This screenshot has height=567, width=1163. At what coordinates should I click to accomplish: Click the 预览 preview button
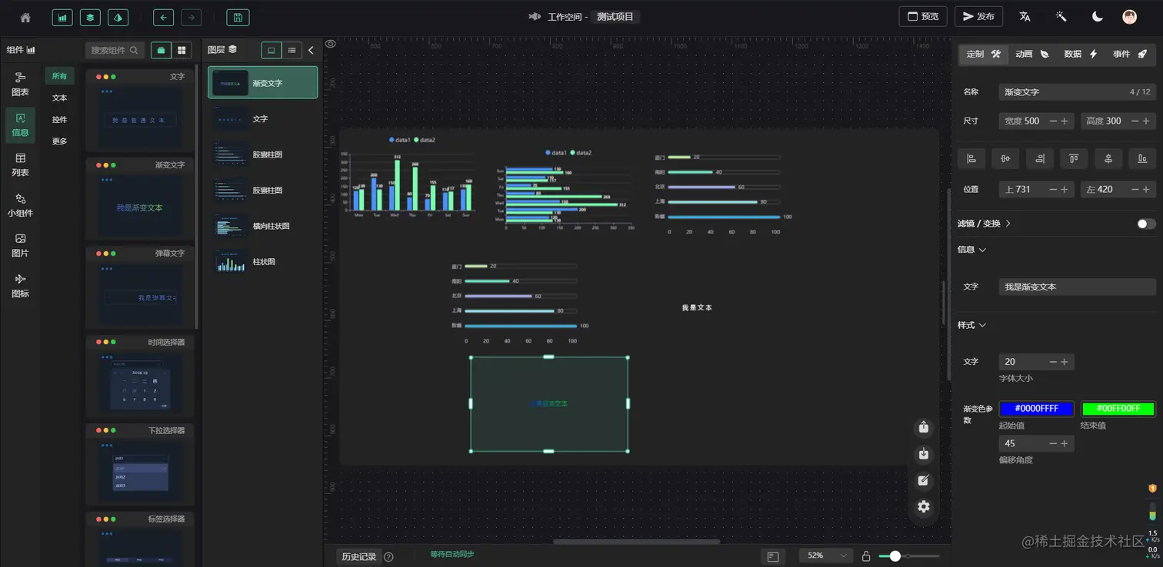(923, 17)
